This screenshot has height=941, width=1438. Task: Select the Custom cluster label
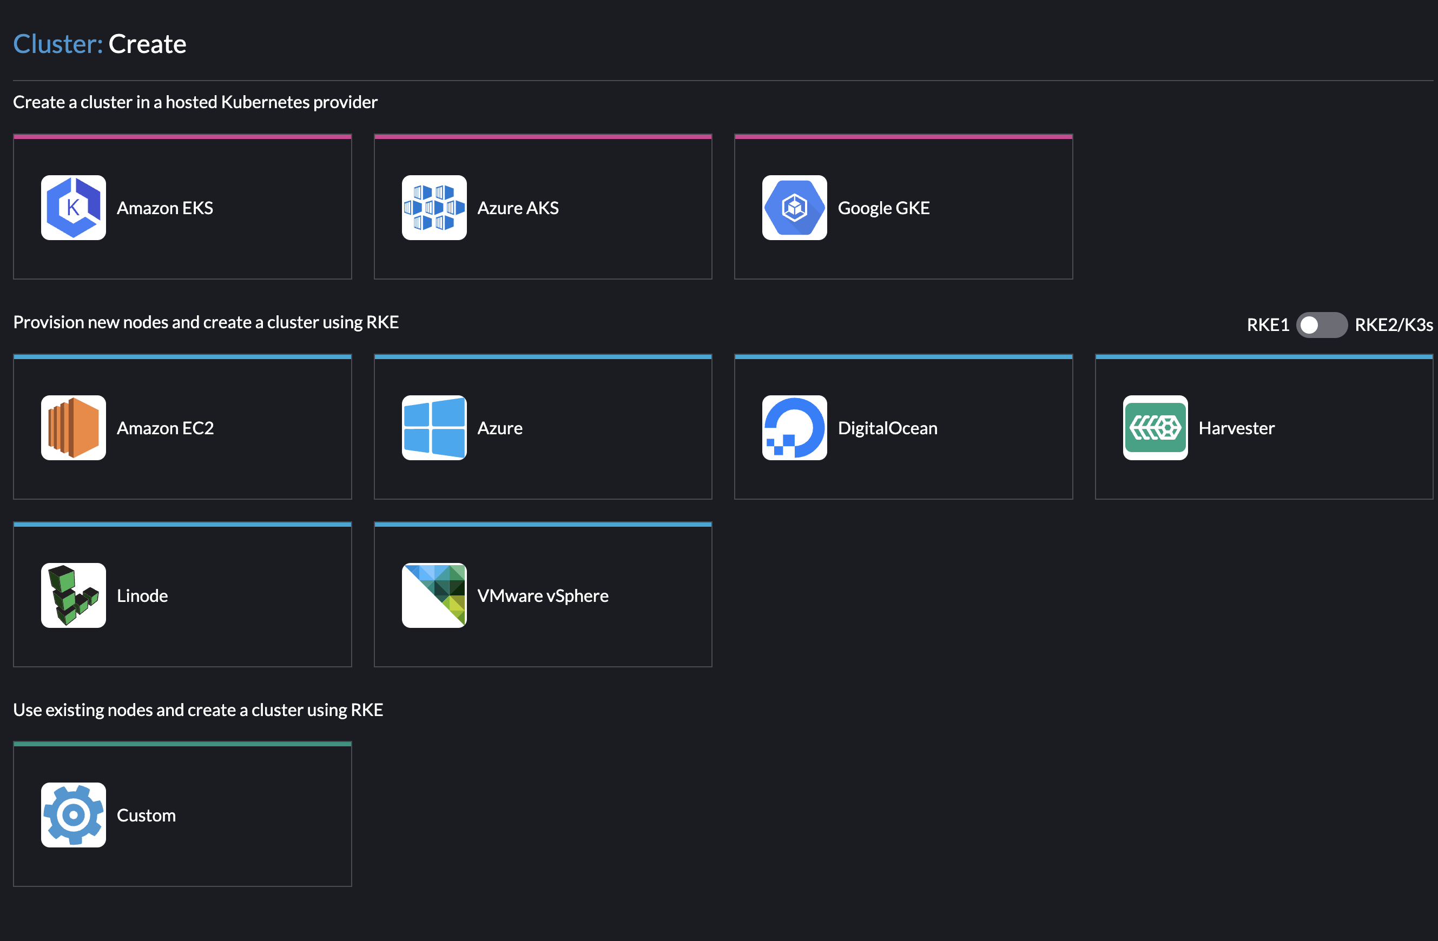[x=146, y=816]
